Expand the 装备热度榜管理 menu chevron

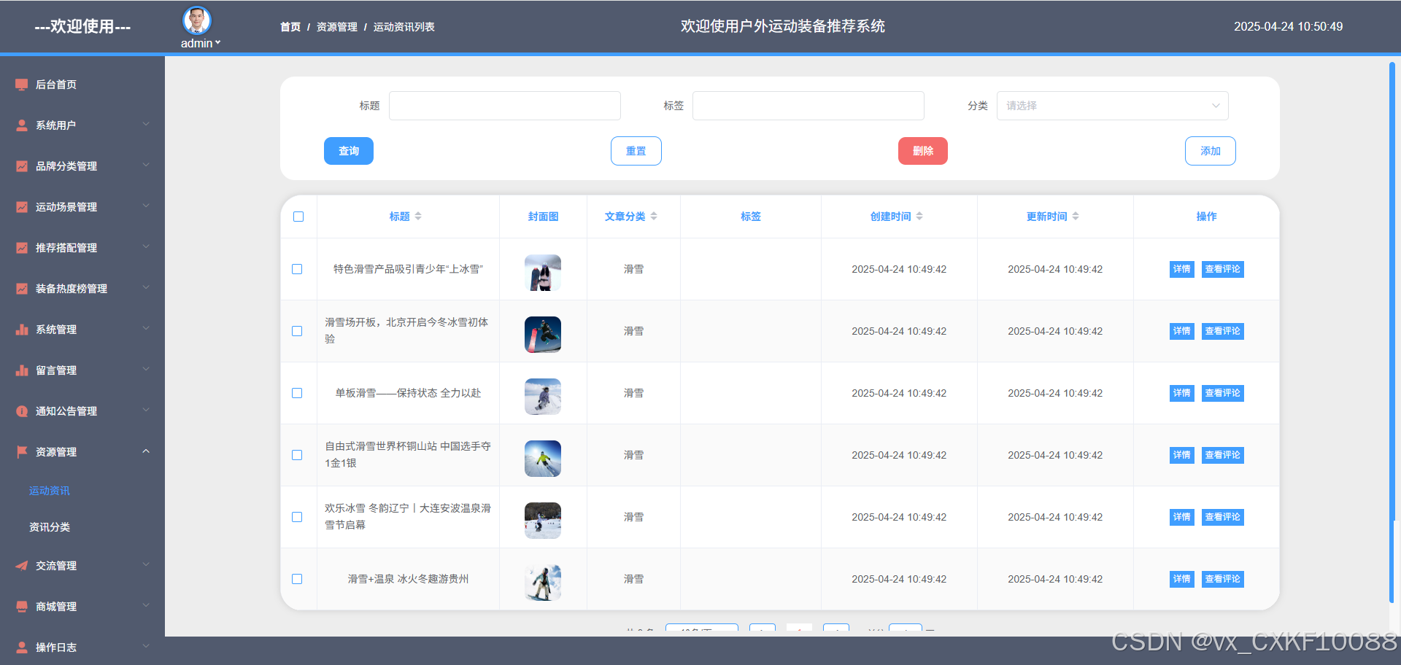pos(146,288)
